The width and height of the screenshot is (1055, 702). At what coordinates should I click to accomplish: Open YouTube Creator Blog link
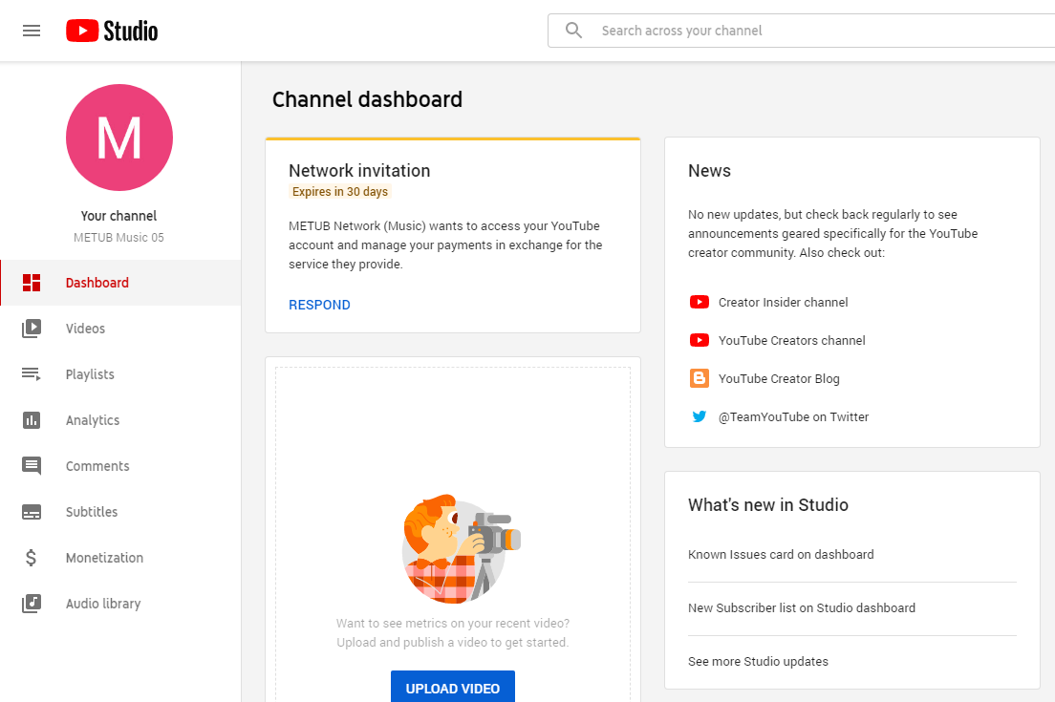tap(779, 378)
